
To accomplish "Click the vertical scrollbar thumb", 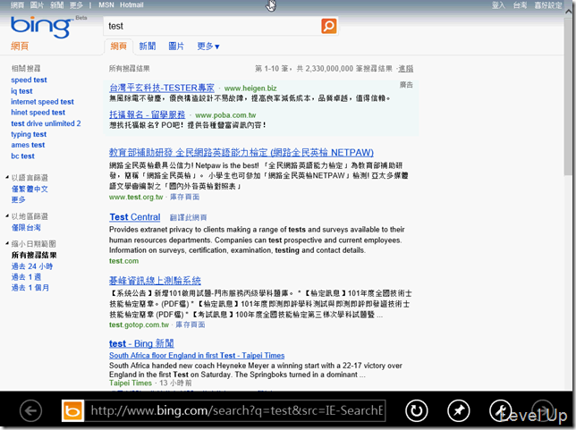I will pos(568,97).
